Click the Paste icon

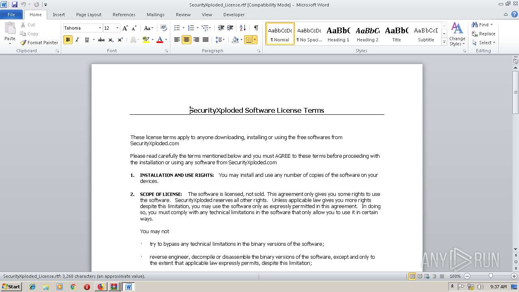(x=10, y=28)
